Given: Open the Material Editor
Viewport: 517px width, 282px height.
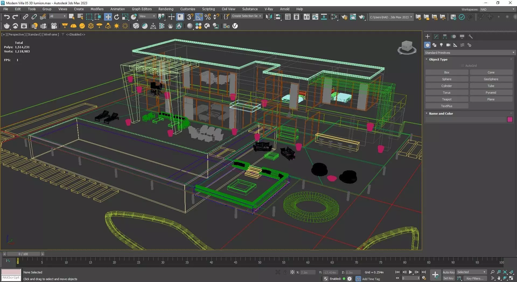Looking at the screenshot, I should point(334,17).
